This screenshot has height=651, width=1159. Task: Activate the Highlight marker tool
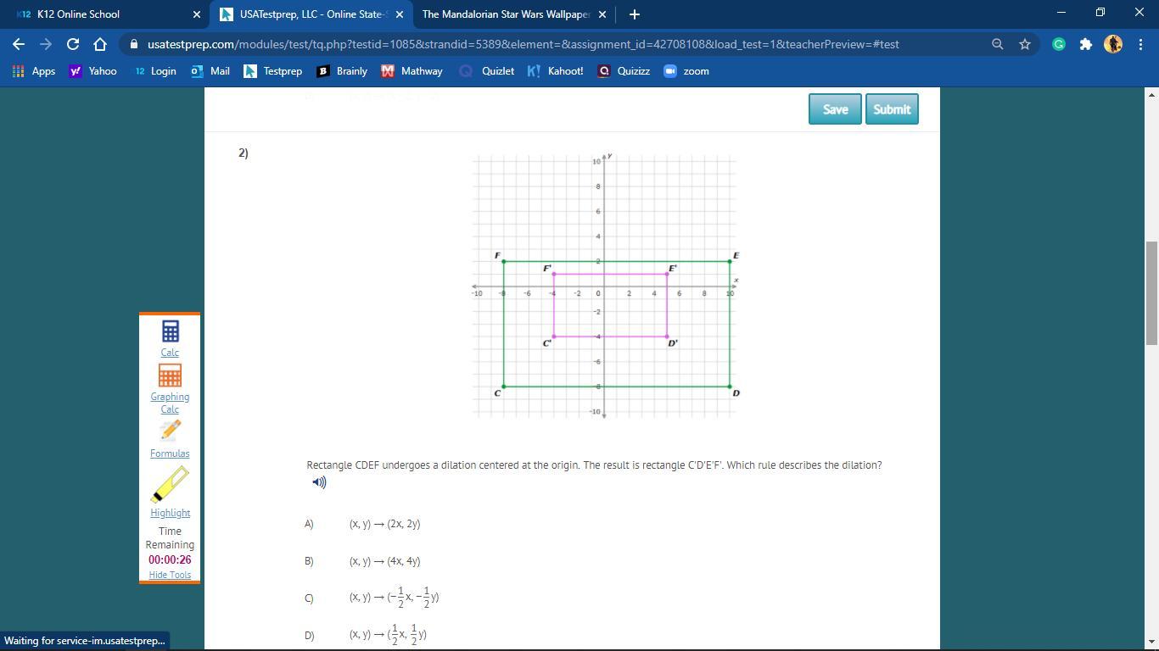170,486
